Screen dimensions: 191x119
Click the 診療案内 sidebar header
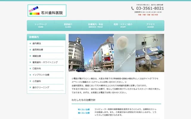46,37
